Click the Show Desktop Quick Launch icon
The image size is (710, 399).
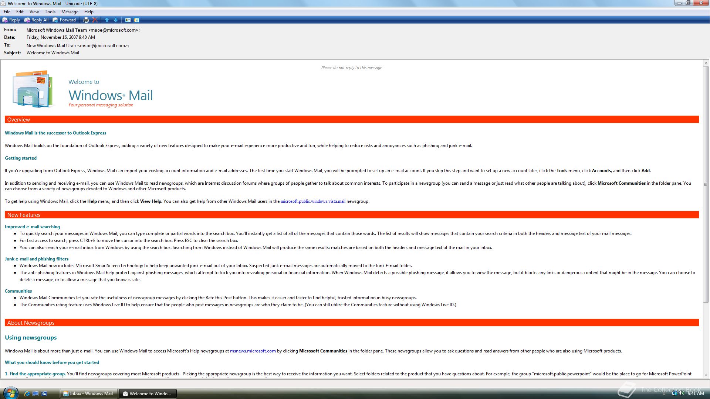pos(35,393)
